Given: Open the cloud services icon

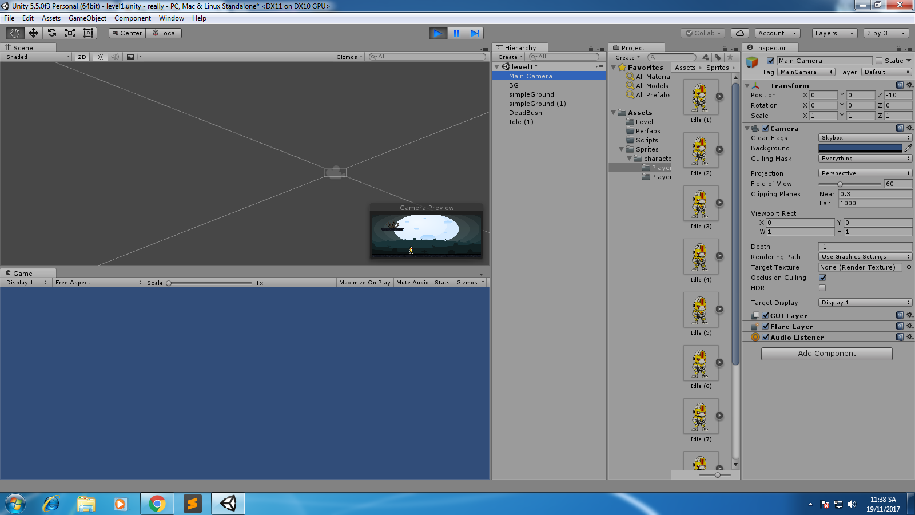Looking at the screenshot, I should point(739,33).
